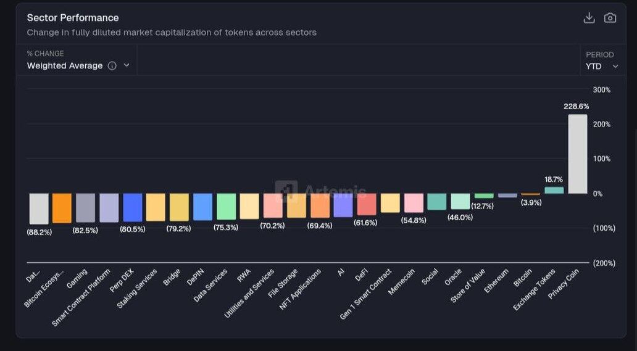Screen dimensions: 637x351
Task: Click the Artemis watermark logo
Action: 286,191
